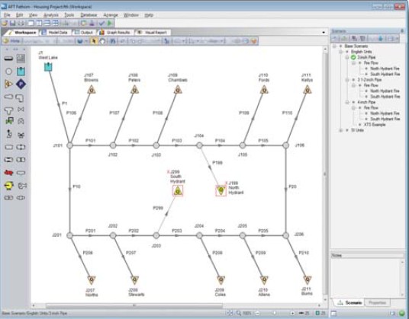Select the tee junction icon in toolbox
Image resolution: width=409 pixels, height=319 pixels.
tap(8, 110)
